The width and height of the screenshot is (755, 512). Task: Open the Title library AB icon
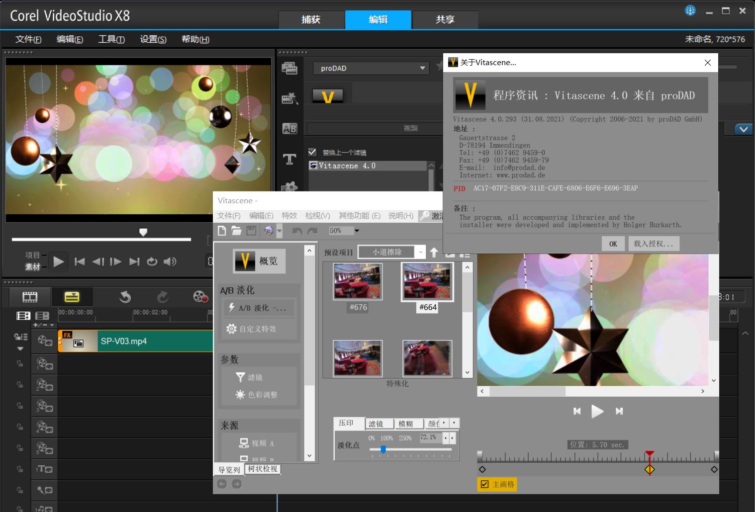click(289, 129)
